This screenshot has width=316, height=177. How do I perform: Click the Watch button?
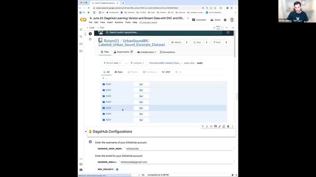176,42
